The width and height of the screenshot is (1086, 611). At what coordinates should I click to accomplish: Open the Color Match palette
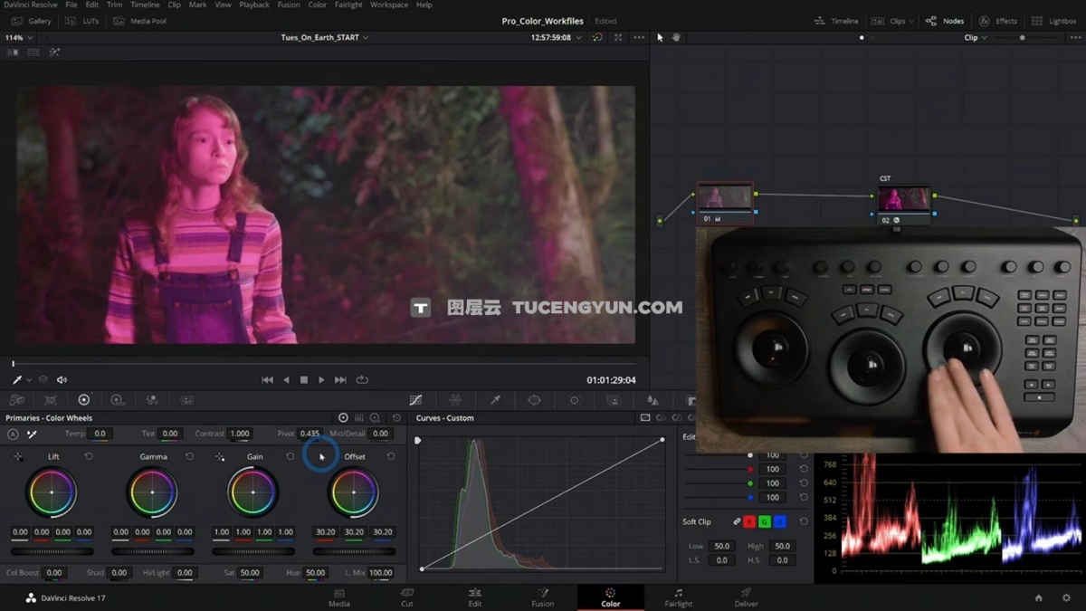tap(51, 400)
